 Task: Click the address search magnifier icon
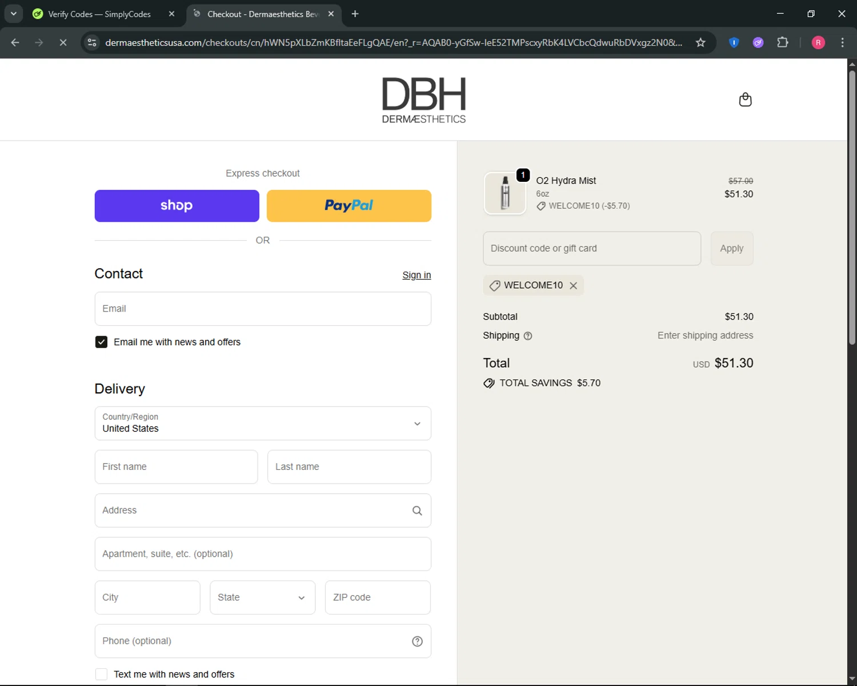(417, 510)
